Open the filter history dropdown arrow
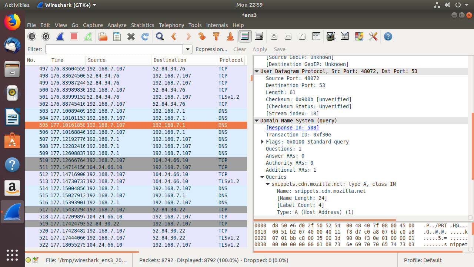474x267 pixels. coord(188,49)
